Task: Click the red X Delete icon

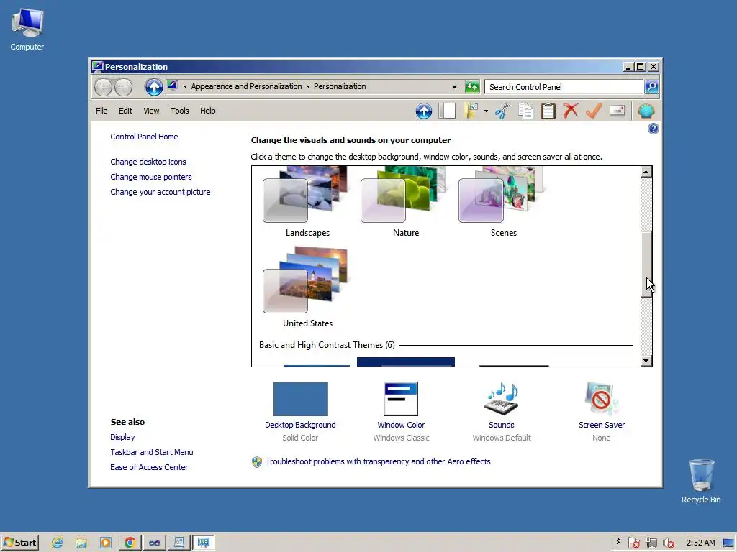Action: (571, 111)
